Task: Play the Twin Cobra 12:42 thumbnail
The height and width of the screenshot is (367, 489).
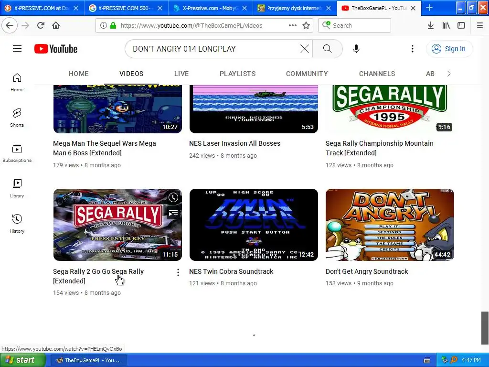Action: pos(254,225)
